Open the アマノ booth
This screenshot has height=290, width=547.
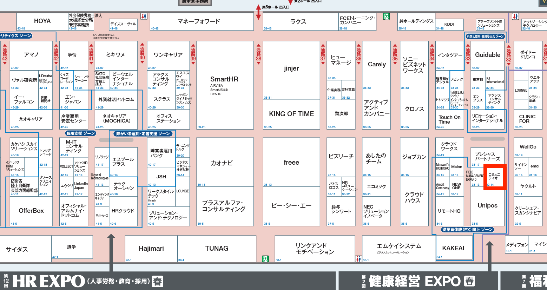pos(31,55)
